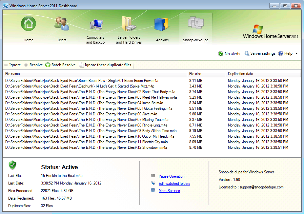Click Ignore toolbar button label
Image resolution: width=304 pixels, height=214 pixels.
click(15, 65)
